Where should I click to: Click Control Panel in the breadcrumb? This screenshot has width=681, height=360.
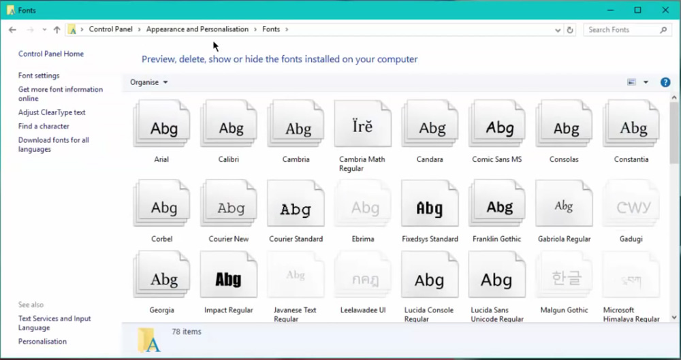(111, 29)
